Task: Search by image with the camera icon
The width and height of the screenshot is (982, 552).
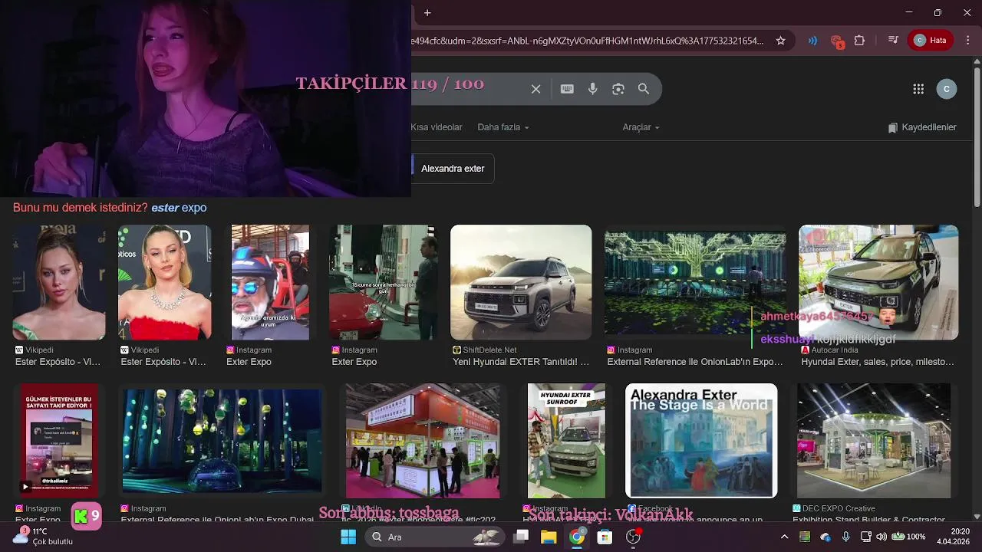Action: 618,89
